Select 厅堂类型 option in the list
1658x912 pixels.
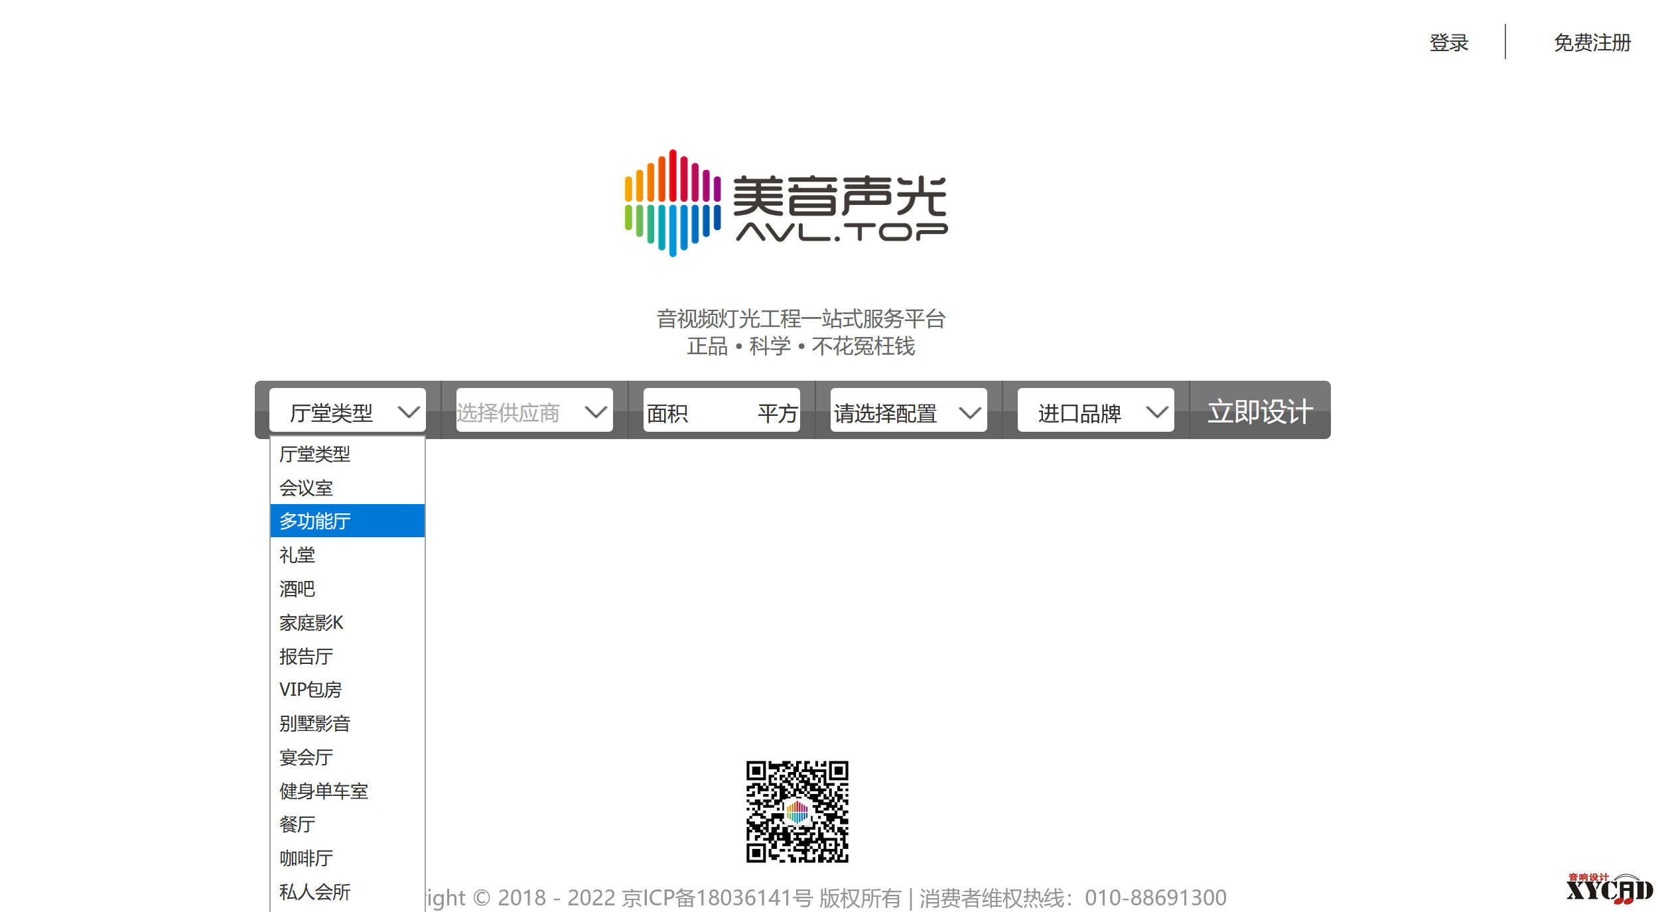coord(348,454)
